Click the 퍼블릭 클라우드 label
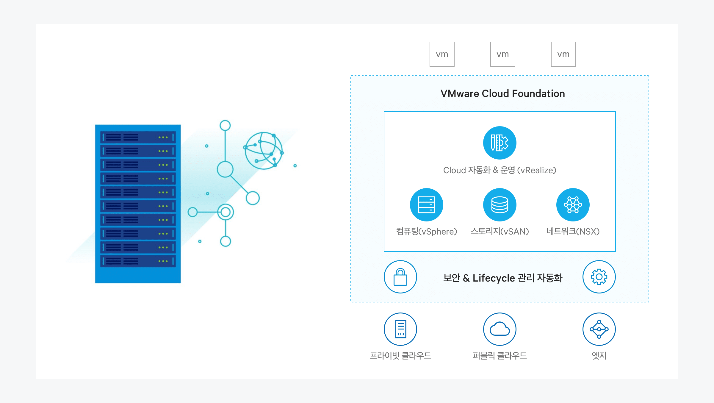This screenshot has height=403, width=714. (x=500, y=355)
